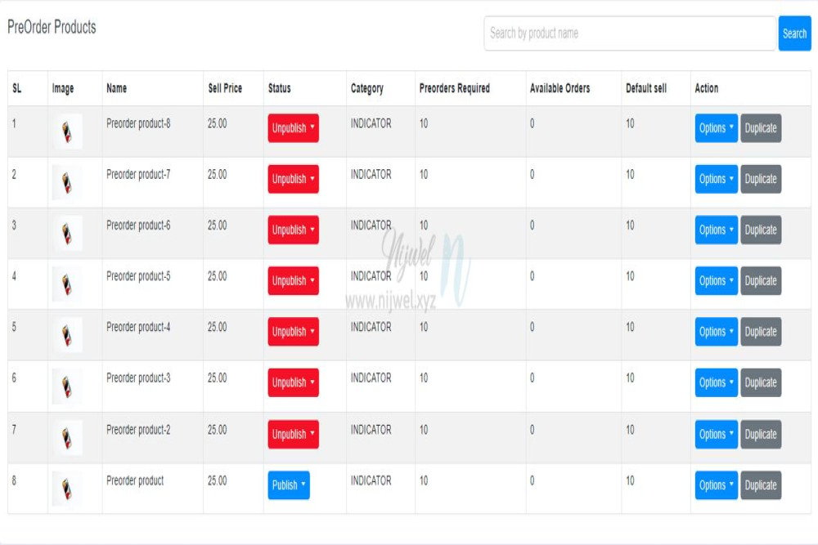Open Unpublish status dropdown for Preorder product-8
Image resolution: width=818 pixels, height=545 pixels.
click(x=293, y=128)
